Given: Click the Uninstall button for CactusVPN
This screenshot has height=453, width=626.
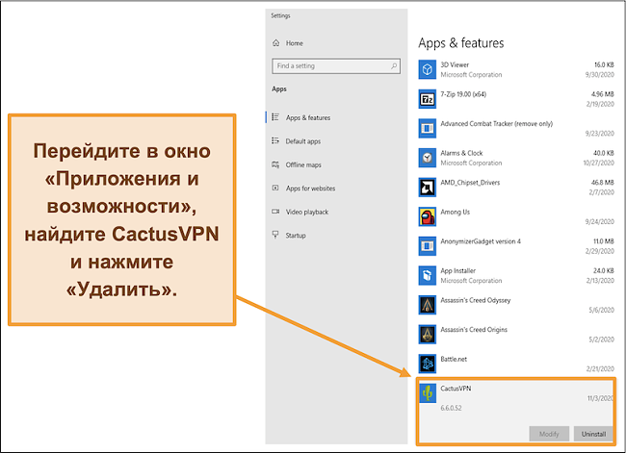Looking at the screenshot, I should [x=593, y=434].
